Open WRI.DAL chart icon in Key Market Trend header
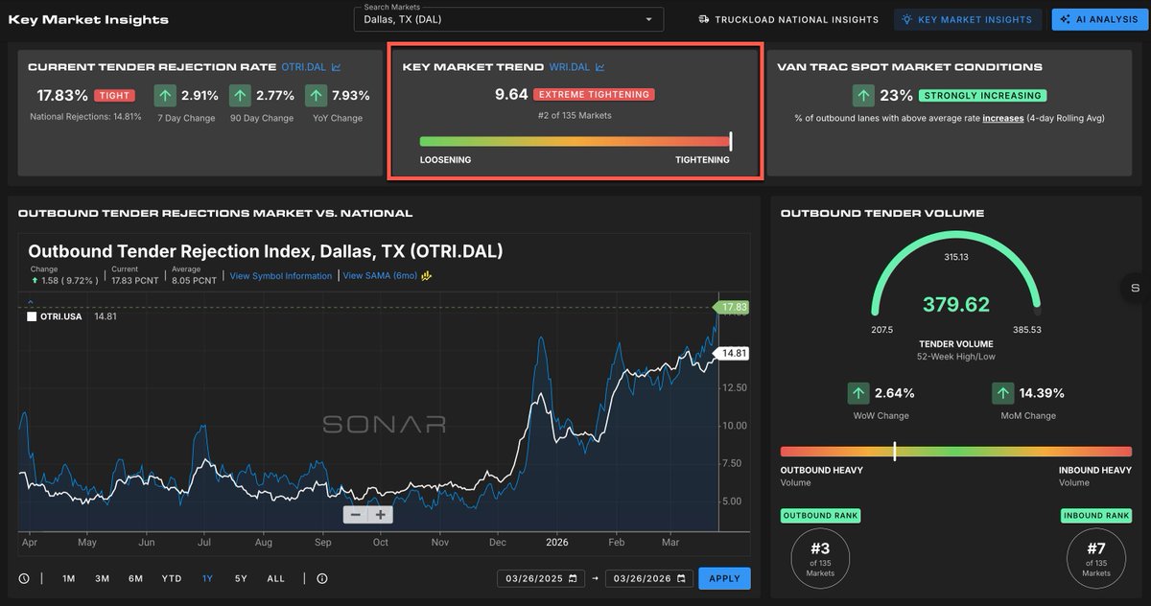This screenshot has width=1151, height=606. [x=599, y=67]
